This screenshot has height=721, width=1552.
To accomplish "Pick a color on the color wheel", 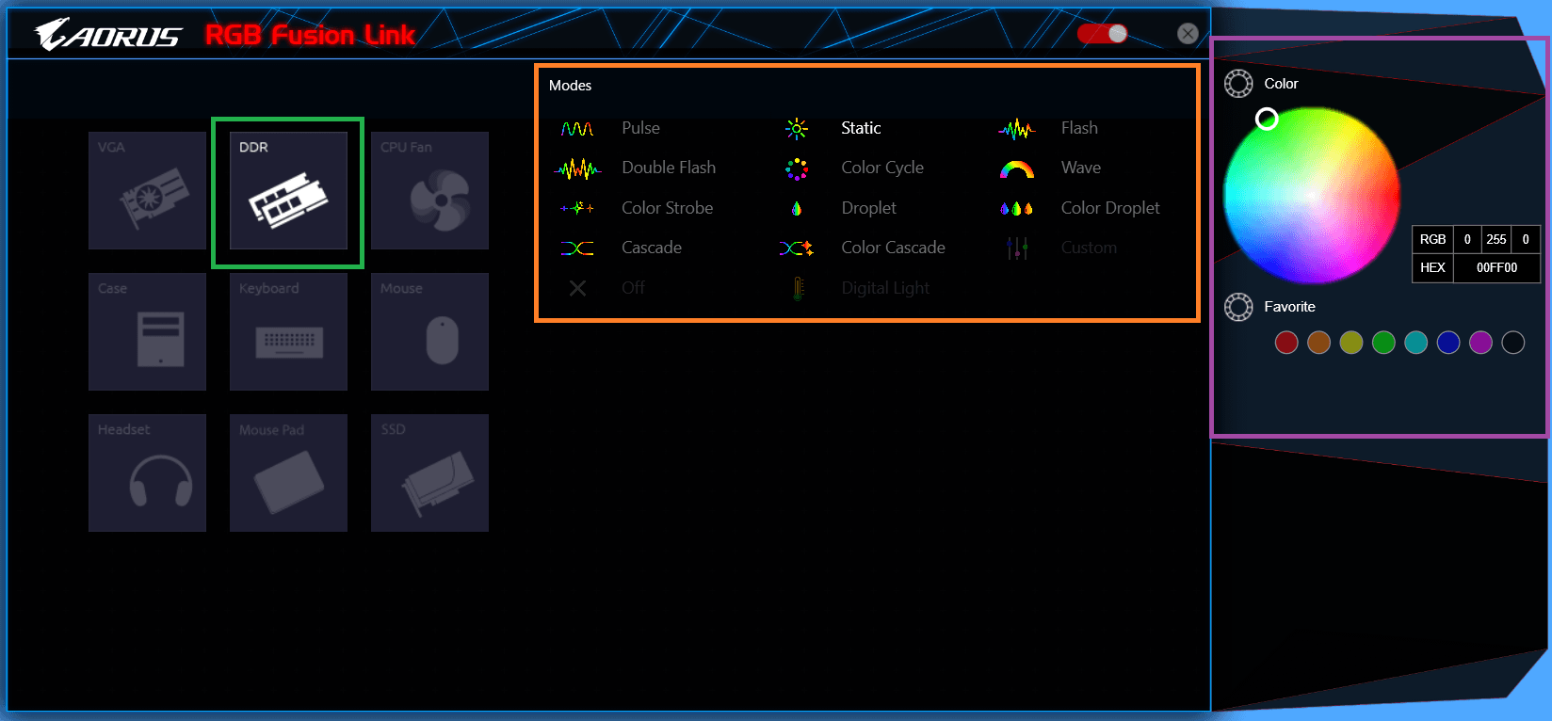I will click(1311, 195).
